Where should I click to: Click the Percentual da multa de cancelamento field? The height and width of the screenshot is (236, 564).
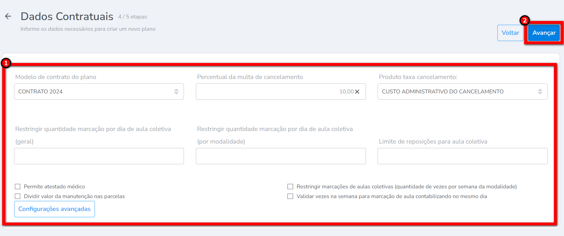click(267, 92)
